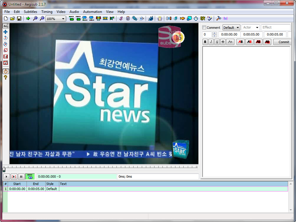The image size is (296, 222).
Task: Open subtitles with the folder icon
Action: pos(12,18)
